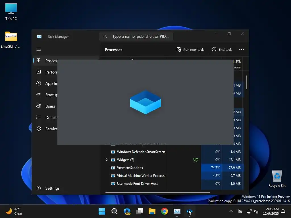The width and height of the screenshot is (291, 218).
Task: Switch to Windows Sandbox taskbar icon
Action: coord(190,211)
